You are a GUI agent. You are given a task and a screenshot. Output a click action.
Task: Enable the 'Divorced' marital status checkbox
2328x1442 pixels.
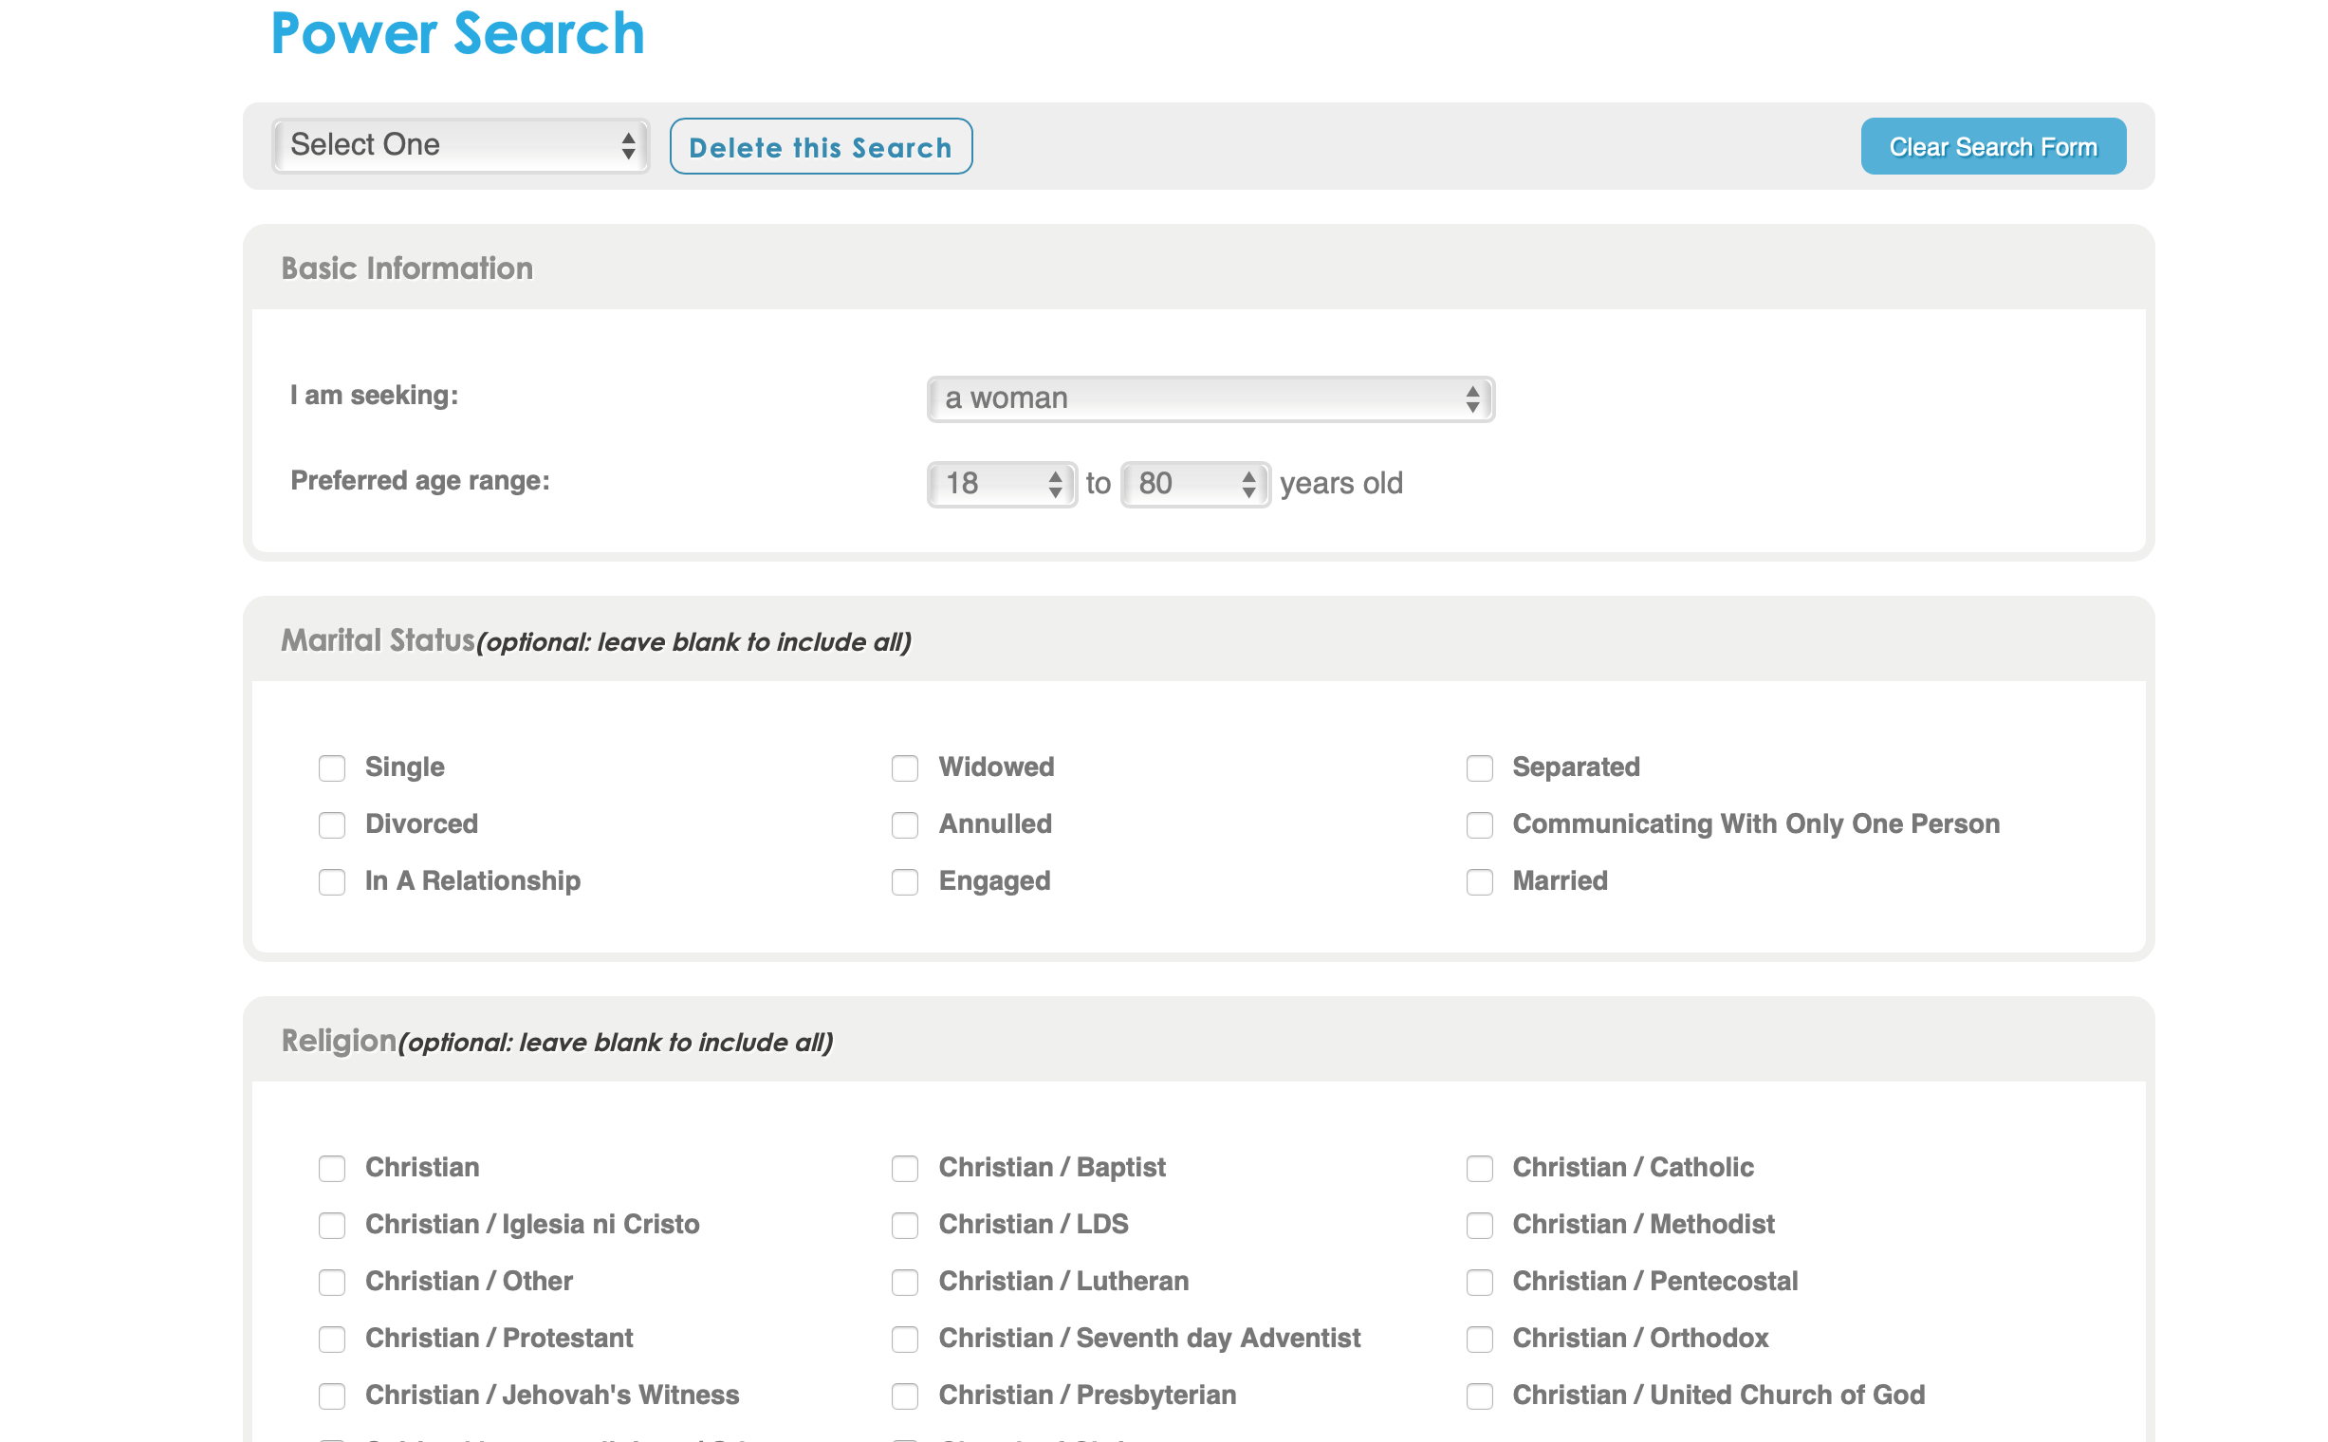click(331, 823)
